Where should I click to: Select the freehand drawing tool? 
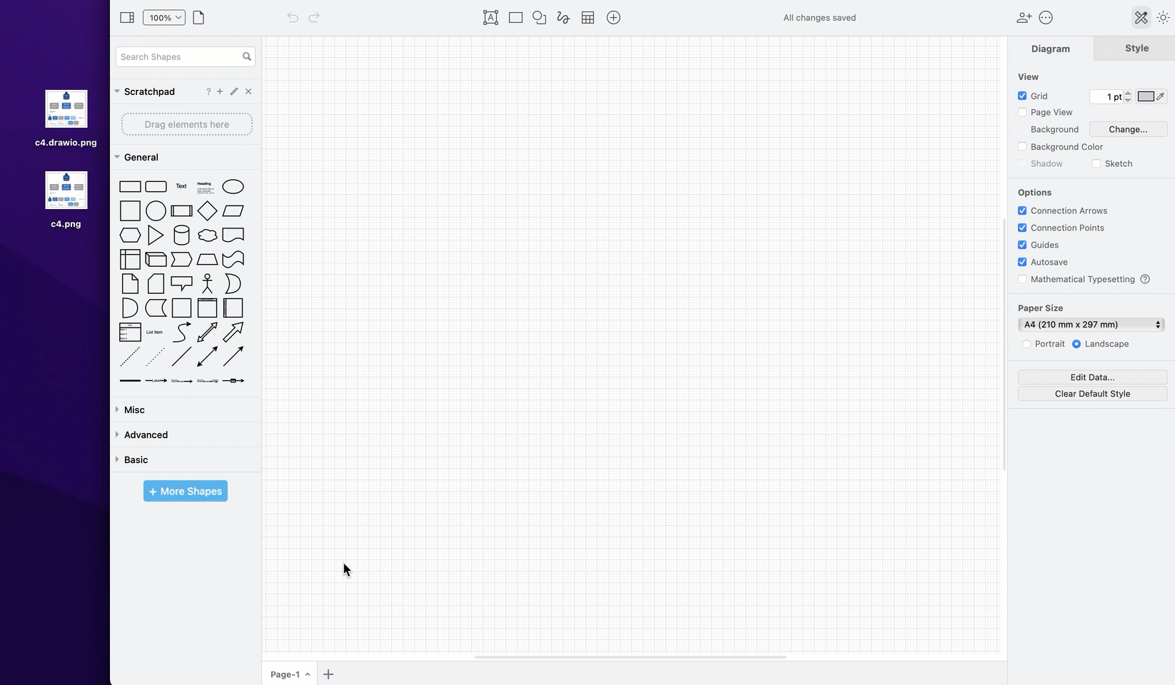click(563, 17)
